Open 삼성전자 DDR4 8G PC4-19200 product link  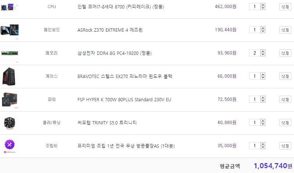pos(114,53)
